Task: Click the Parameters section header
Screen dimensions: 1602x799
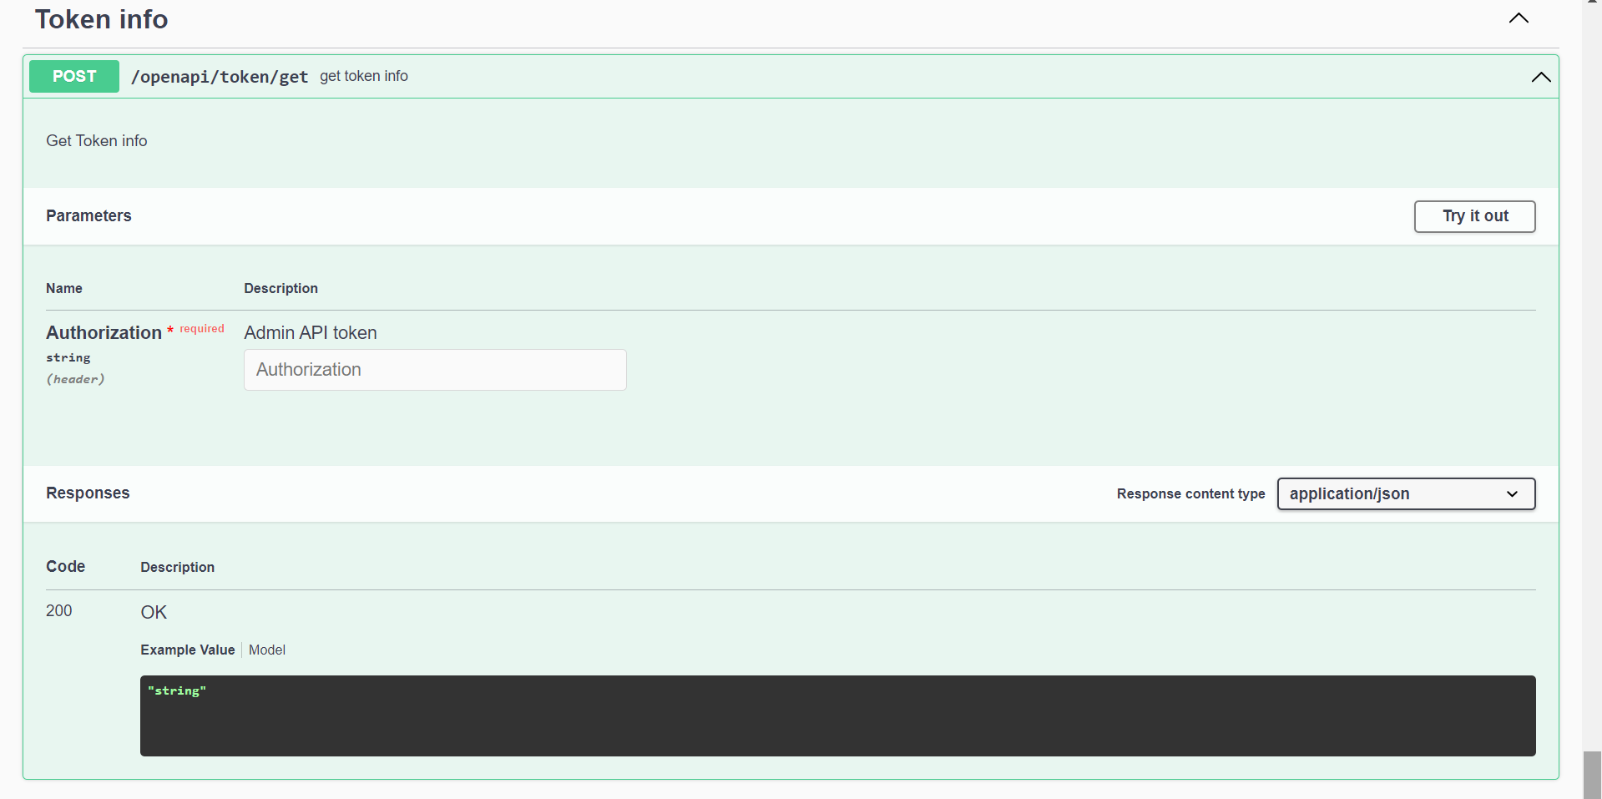Action: pos(88,215)
